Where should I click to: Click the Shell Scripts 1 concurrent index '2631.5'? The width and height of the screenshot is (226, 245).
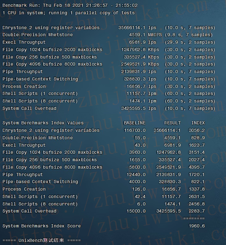click(197, 196)
